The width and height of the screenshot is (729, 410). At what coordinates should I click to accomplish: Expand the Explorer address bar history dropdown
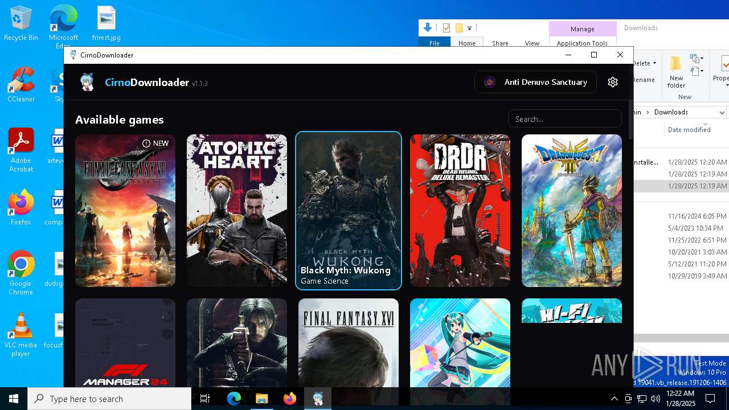[722, 112]
